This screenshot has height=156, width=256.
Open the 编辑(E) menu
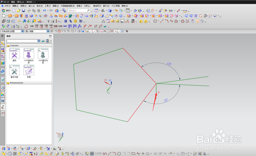pyautogui.click(x=16, y=6)
